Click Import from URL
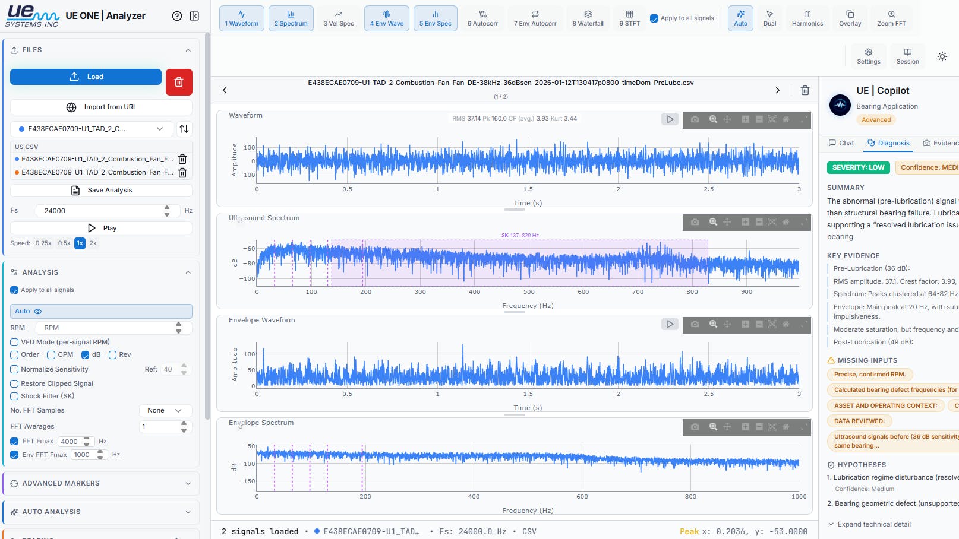The width and height of the screenshot is (959, 539). [101, 107]
